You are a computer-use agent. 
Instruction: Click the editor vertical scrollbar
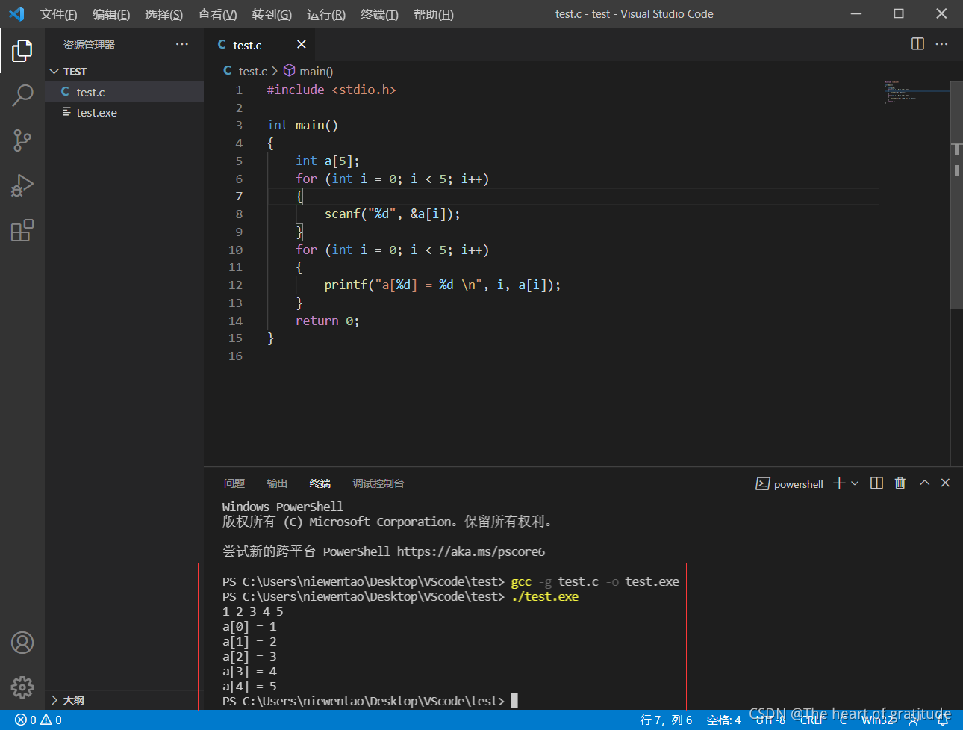(x=956, y=194)
